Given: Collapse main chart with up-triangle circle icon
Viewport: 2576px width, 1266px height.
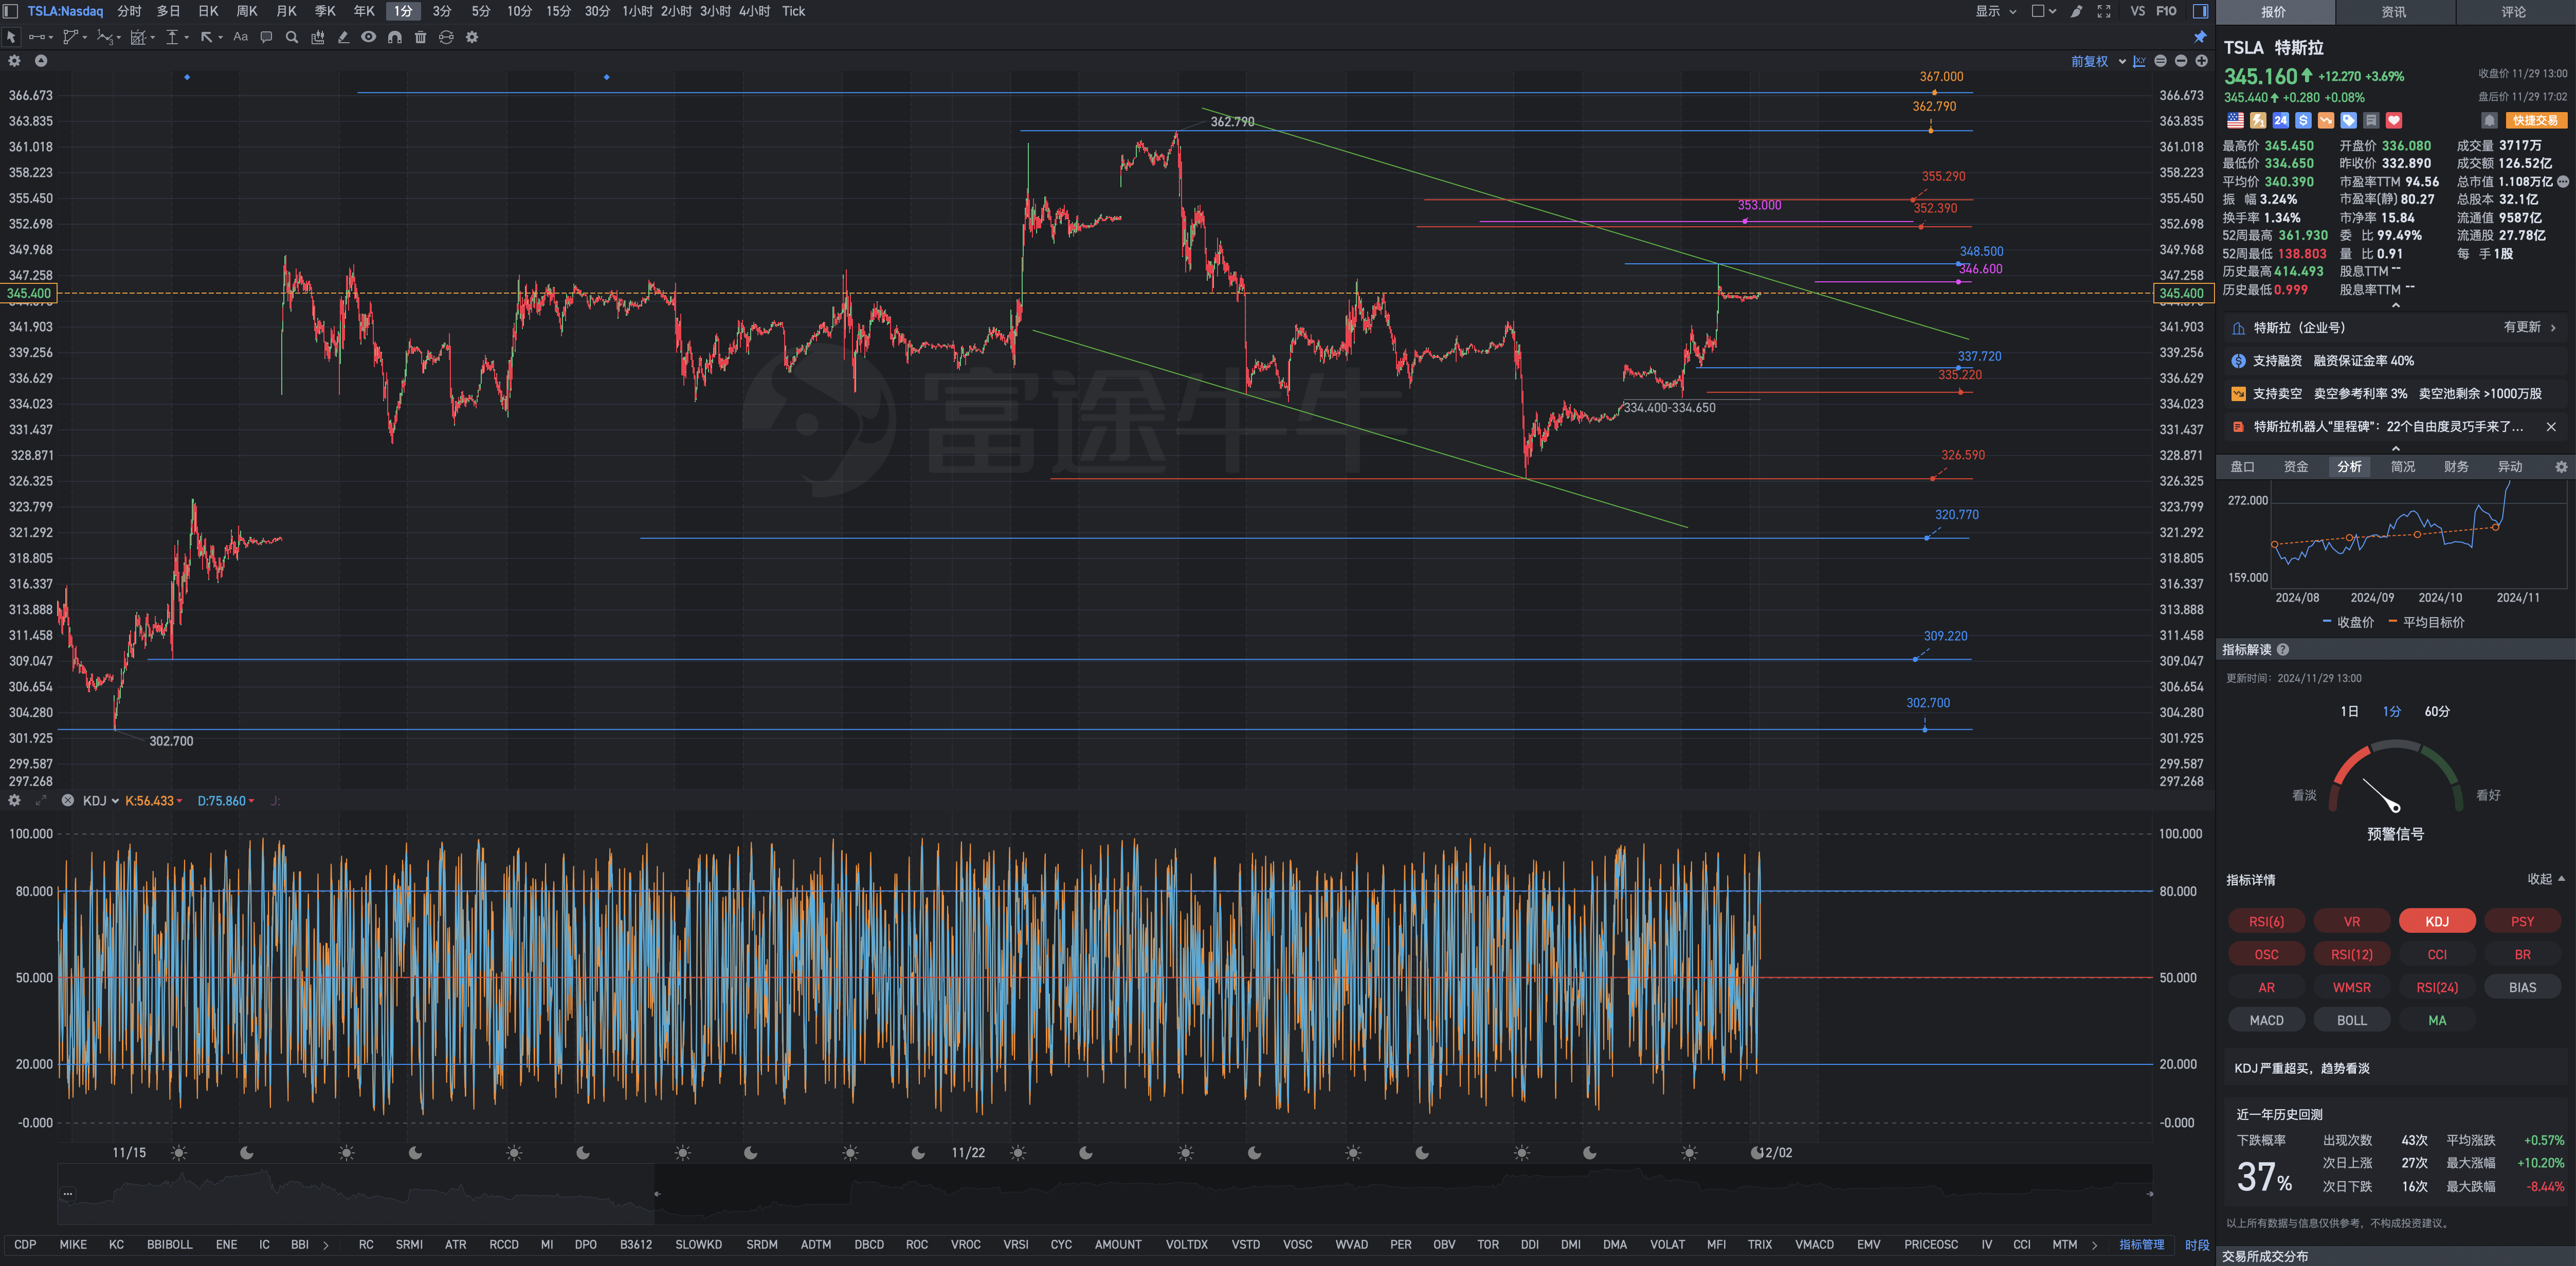Looking at the screenshot, I should tap(41, 61).
